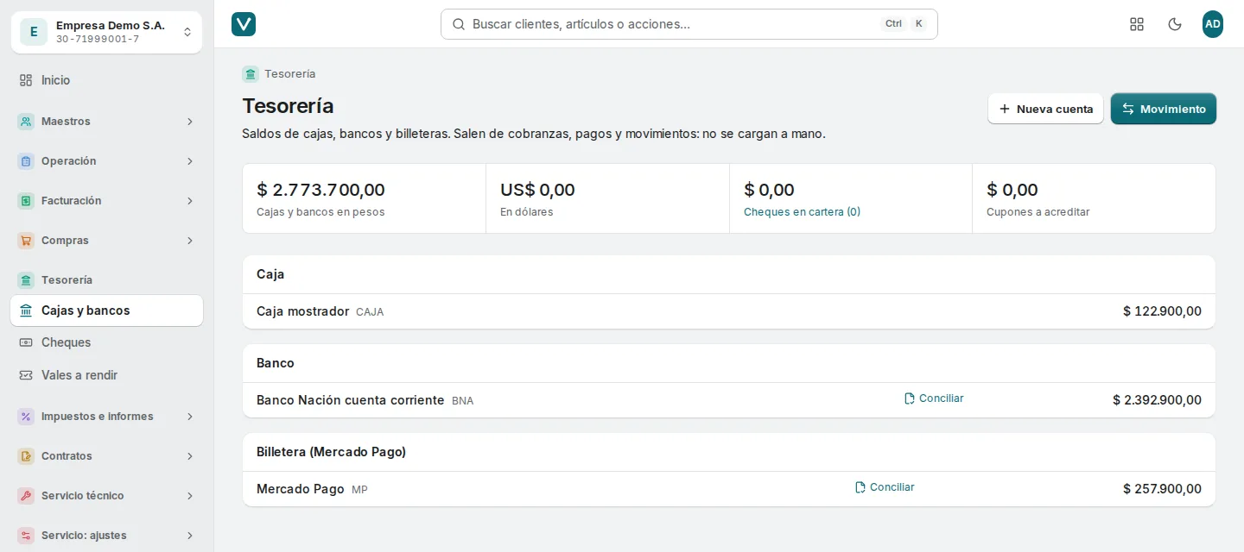Toggle dark mode moon icon

[1175, 24]
